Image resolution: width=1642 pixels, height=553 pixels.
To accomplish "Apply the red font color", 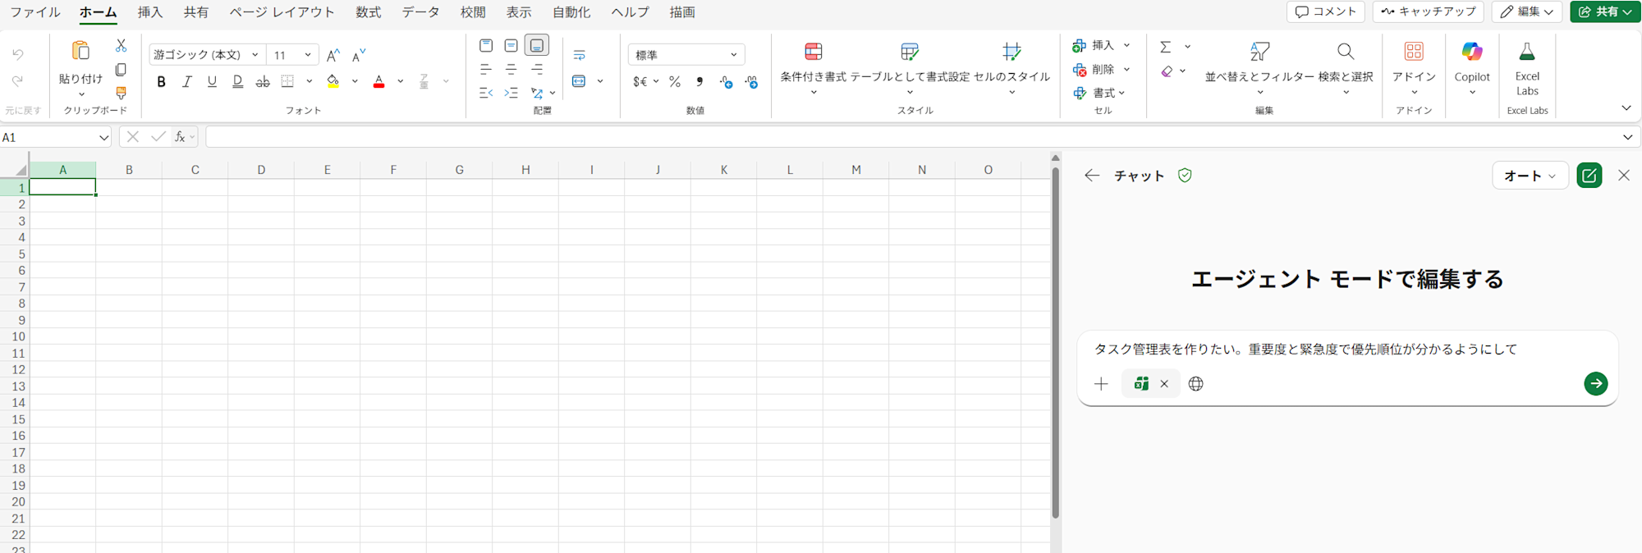I will [x=378, y=81].
